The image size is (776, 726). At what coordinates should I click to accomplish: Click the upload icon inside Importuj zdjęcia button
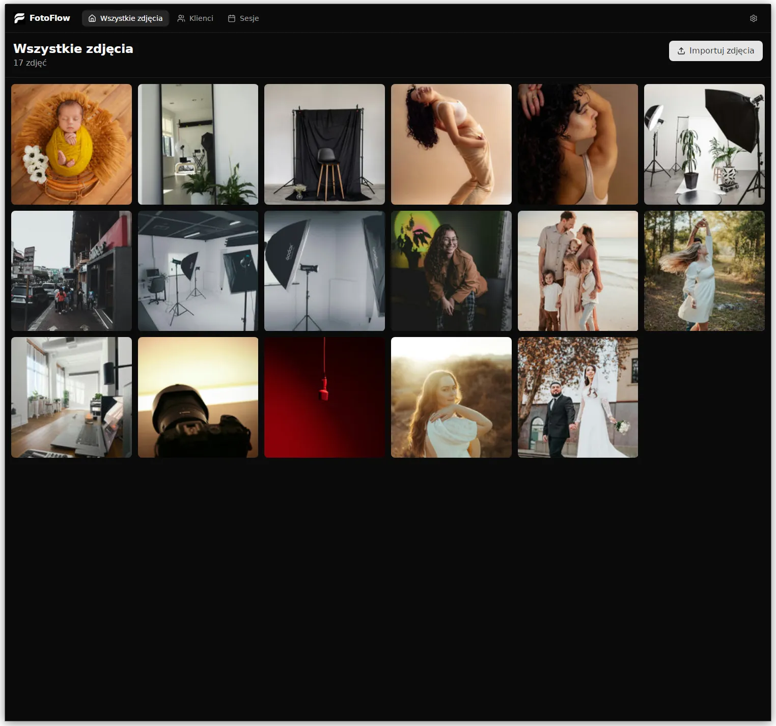680,51
